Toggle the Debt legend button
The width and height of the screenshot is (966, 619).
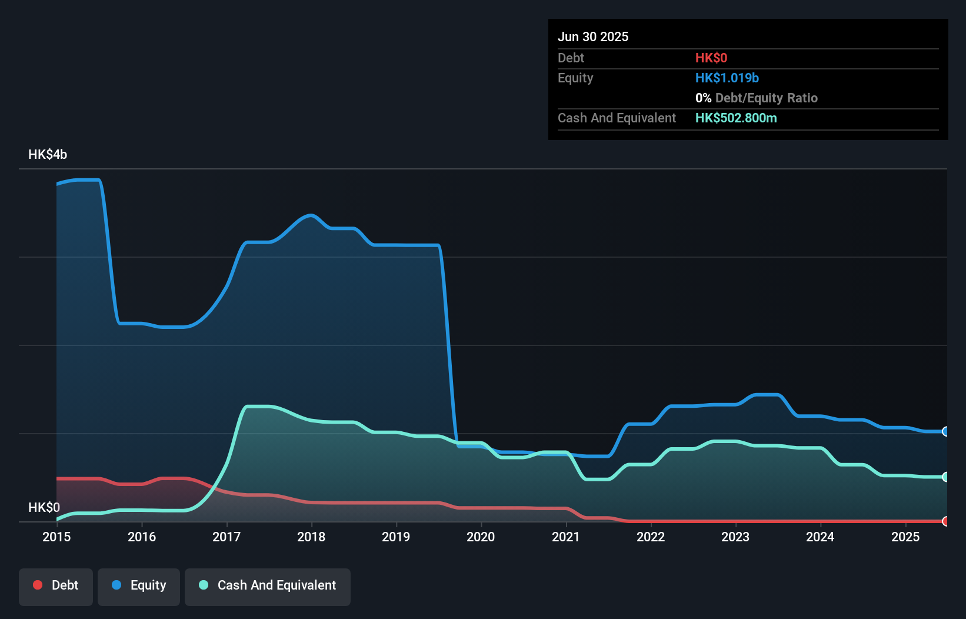[56, 587]
